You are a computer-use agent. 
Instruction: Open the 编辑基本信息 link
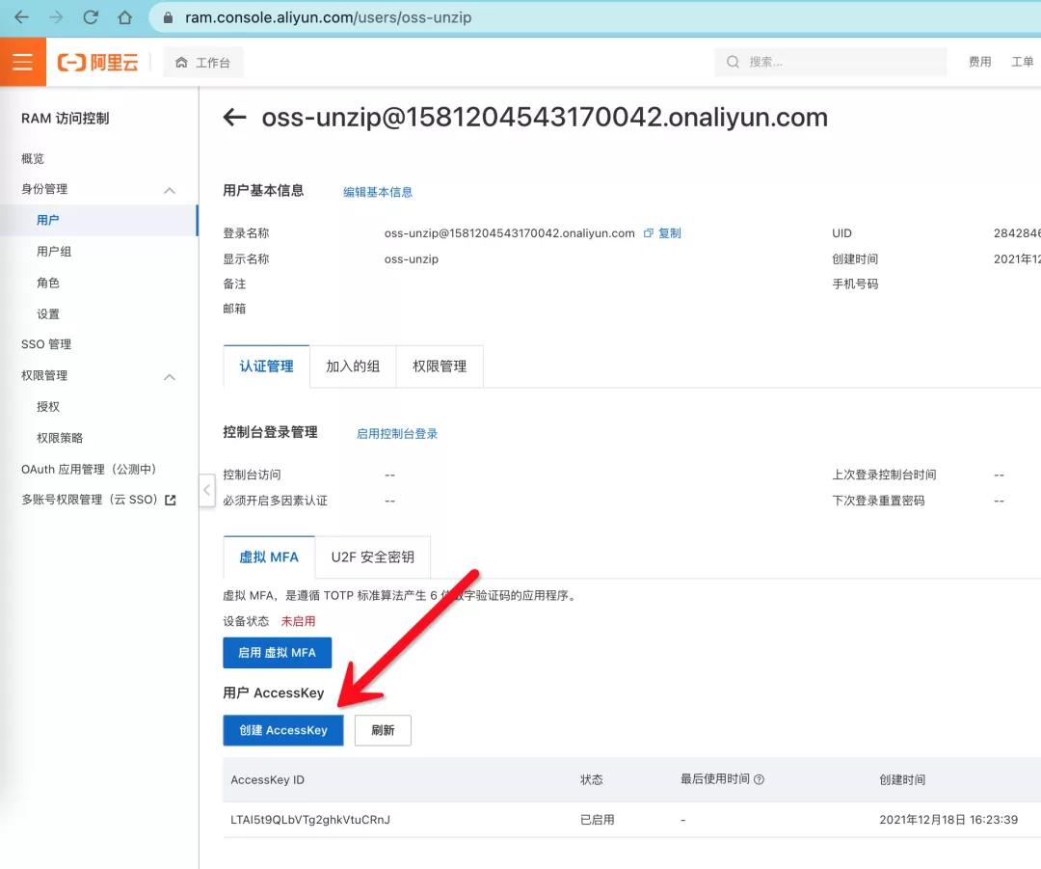(377, 191)
